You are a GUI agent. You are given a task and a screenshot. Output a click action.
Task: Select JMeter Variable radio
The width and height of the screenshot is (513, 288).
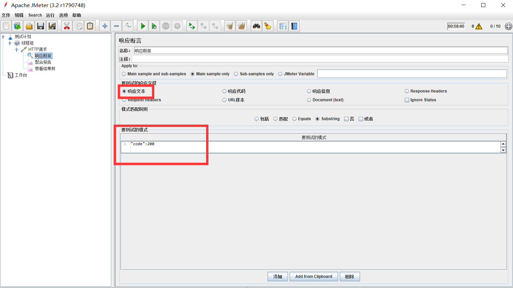tap(280, 74)
